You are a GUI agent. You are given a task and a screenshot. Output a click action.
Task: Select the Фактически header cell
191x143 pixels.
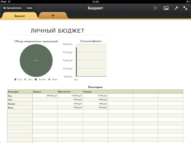70,92
